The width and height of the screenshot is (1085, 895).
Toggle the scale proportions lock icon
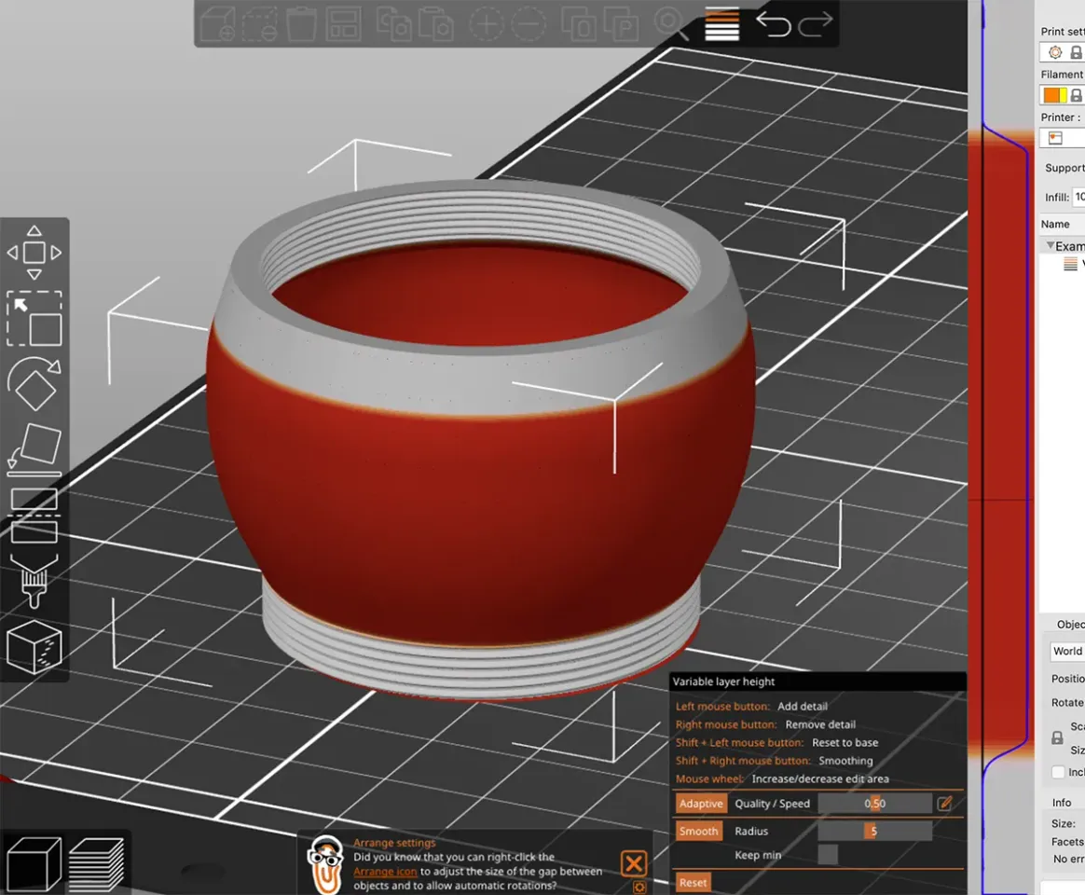[x=1057, y=737]
